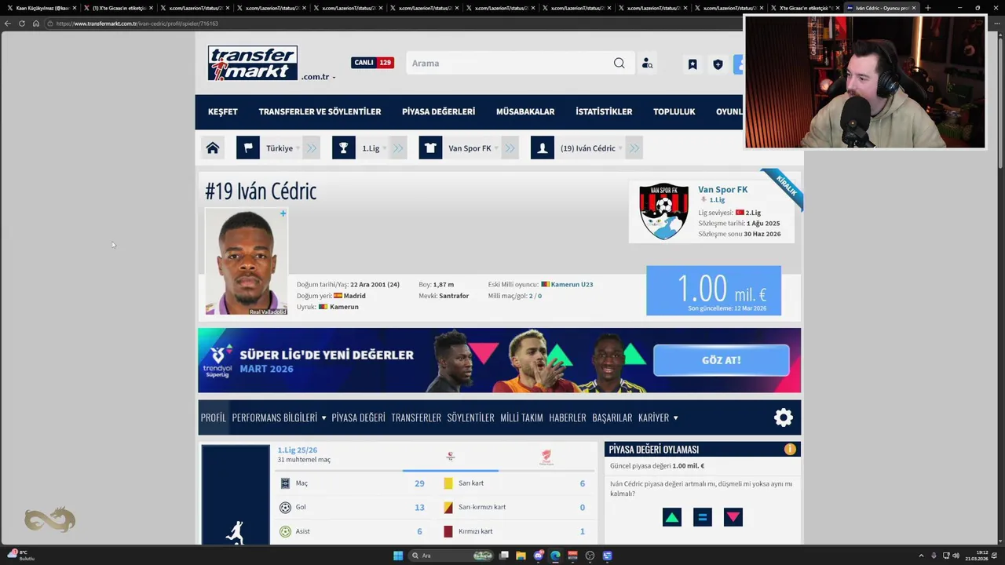1005x565 pixels.
Task: Select the MİLLİ TAKIM tab
Action: click(521, 417)
